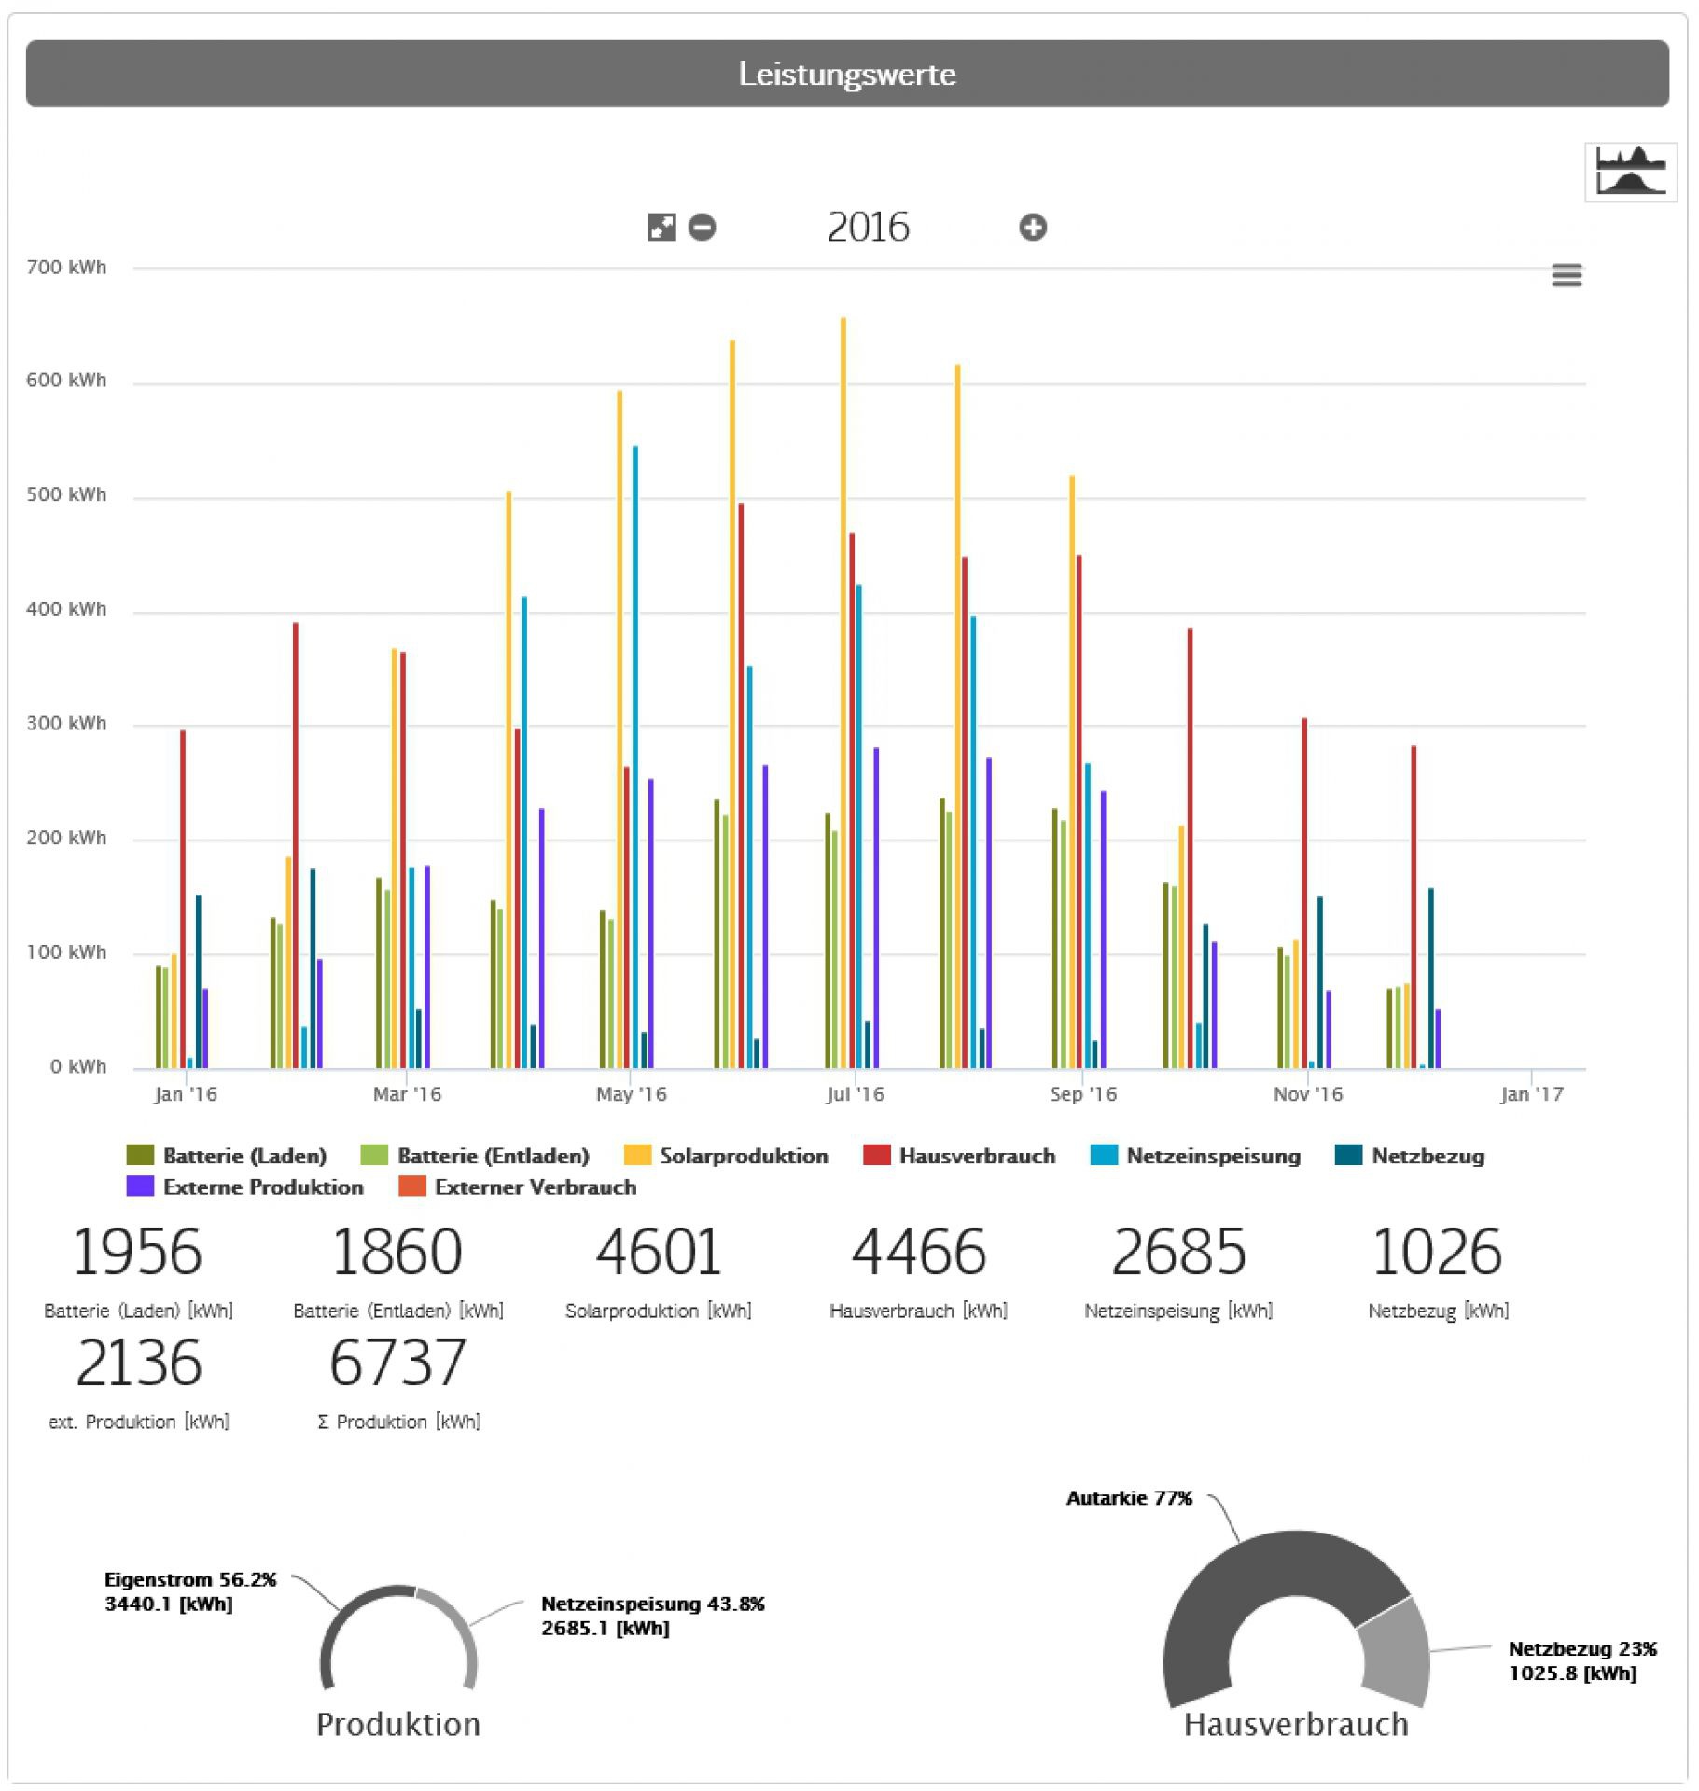Switch chart view using the area-graph icon
Image resolution: width=1699 pixels, height=1791 pixels.
click(1630, 172)
